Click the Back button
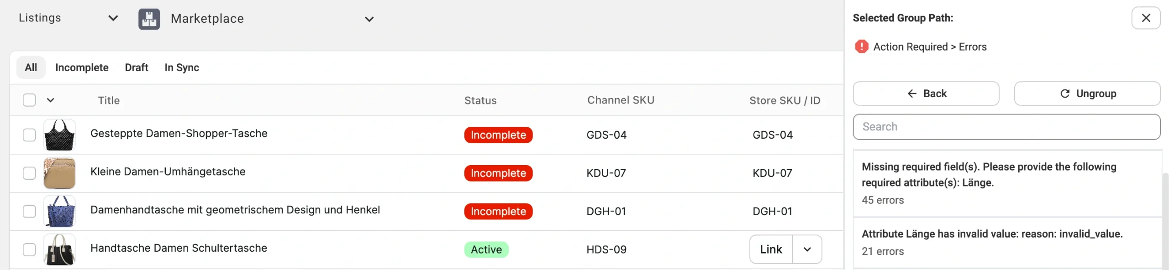This screenshot has height=270, width=1169. [926, 93]
